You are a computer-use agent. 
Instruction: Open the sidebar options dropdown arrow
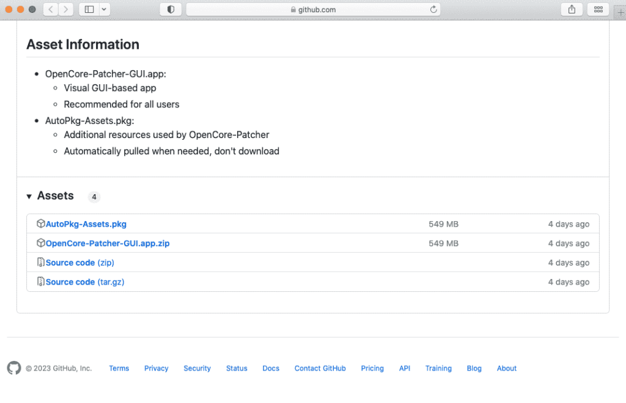104,9
